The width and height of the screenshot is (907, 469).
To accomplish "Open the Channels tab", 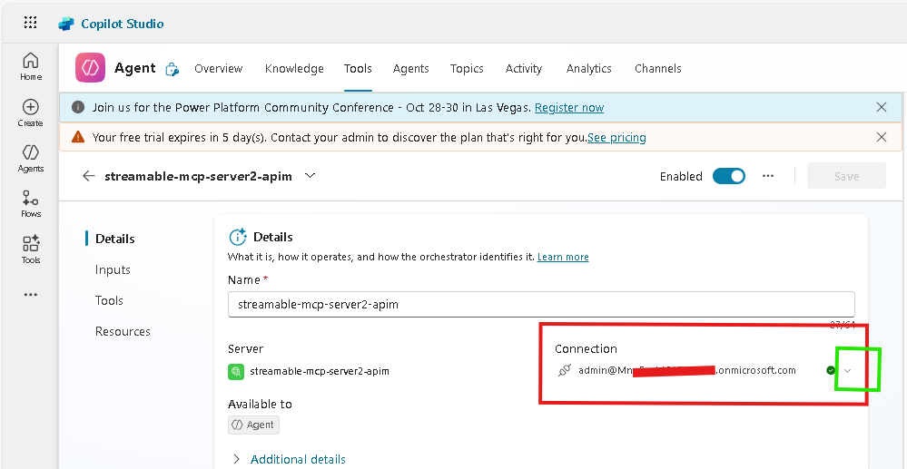I will pos(657,68).
